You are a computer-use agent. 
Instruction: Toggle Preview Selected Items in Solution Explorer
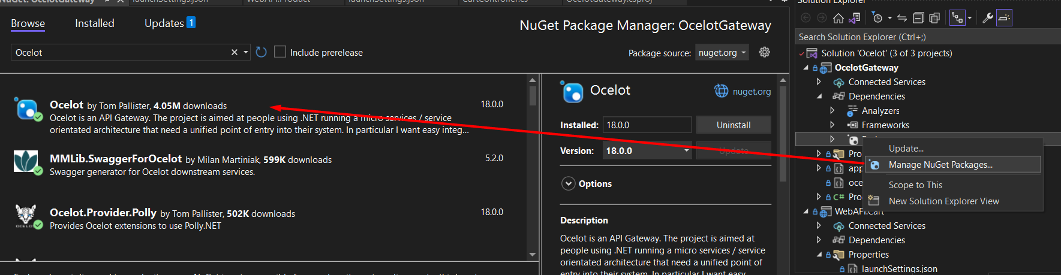(1004, 18)
